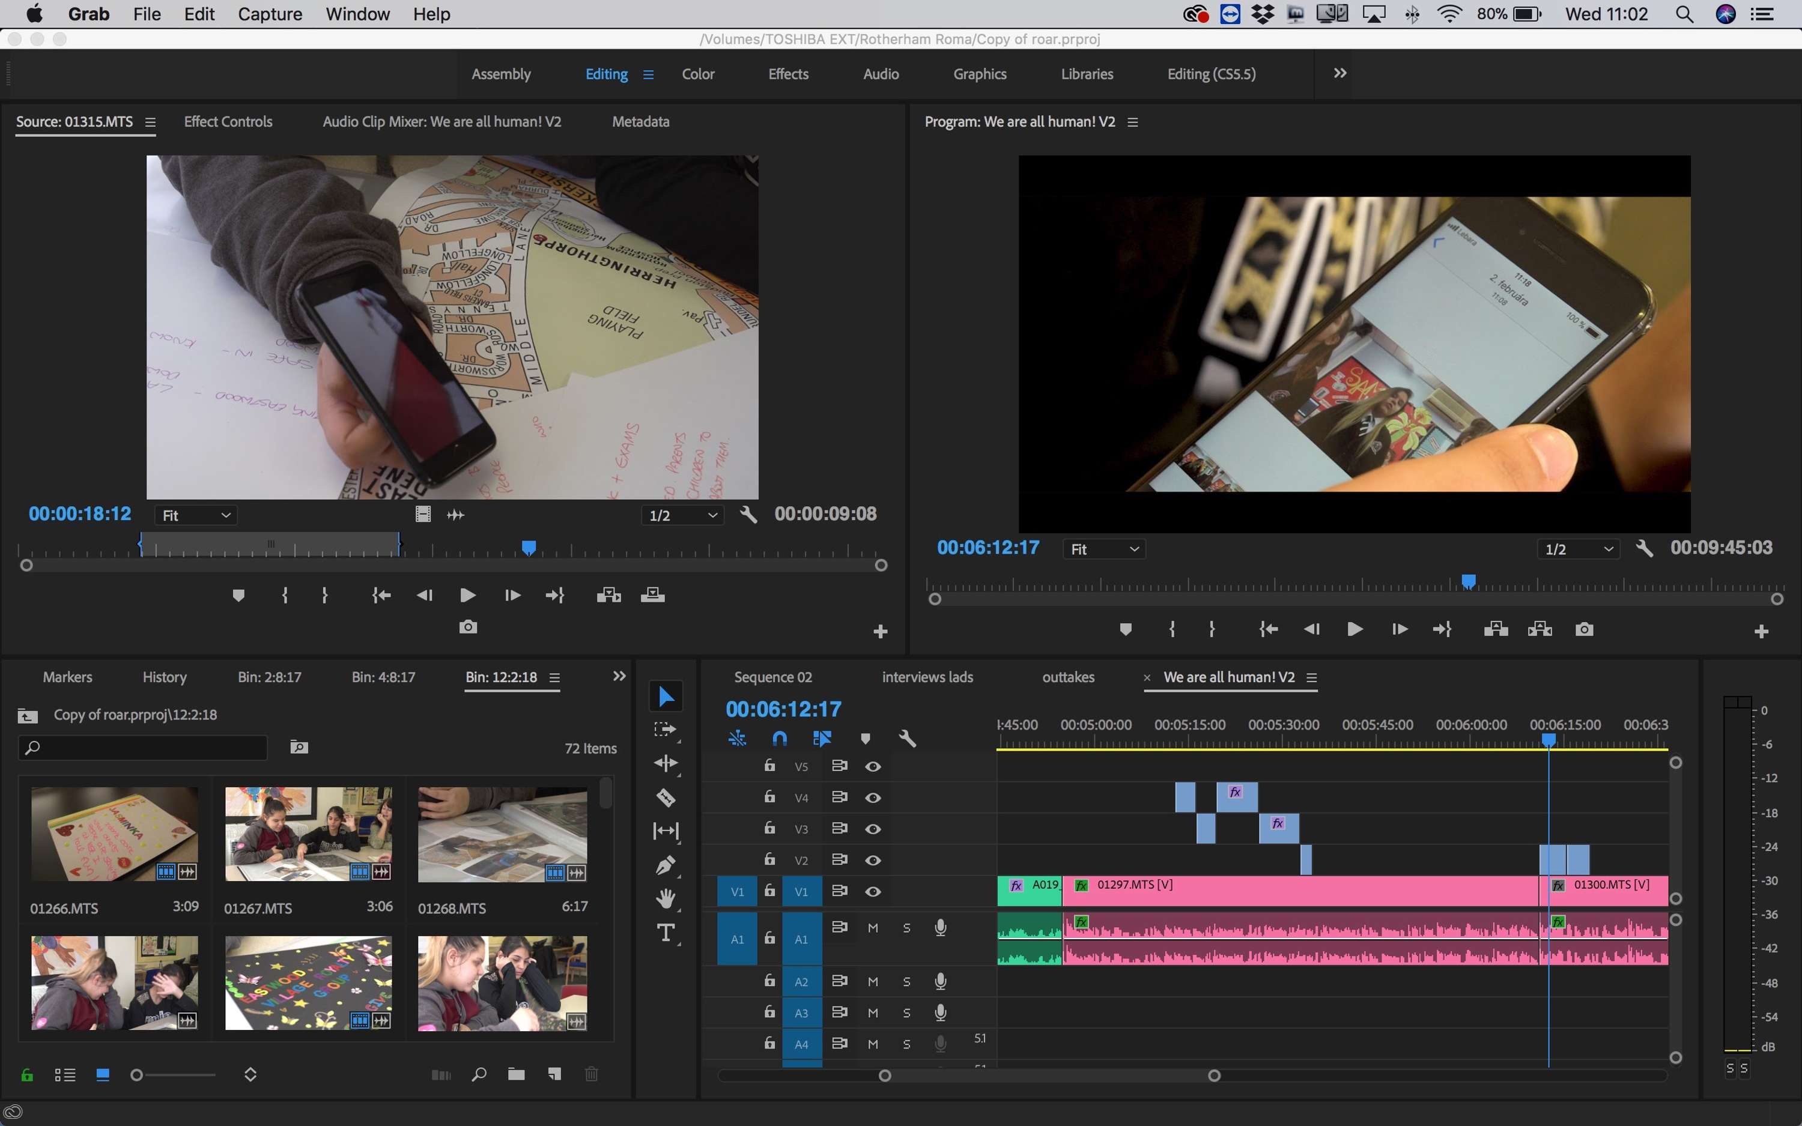Open Source playback resolution 1/2 dropdown
The width and height of the screenshot is (1802, 1126).
[682, 515]
